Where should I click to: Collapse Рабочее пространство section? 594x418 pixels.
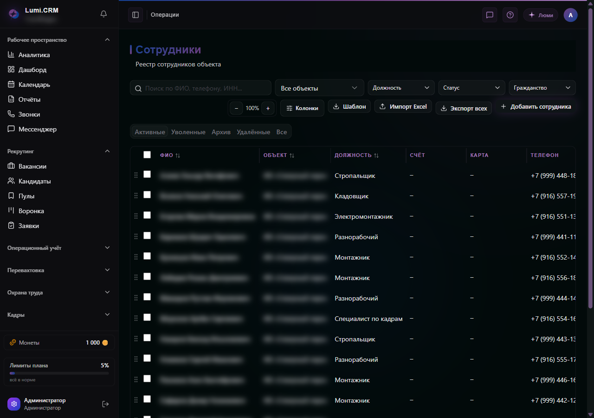(59, 40)
